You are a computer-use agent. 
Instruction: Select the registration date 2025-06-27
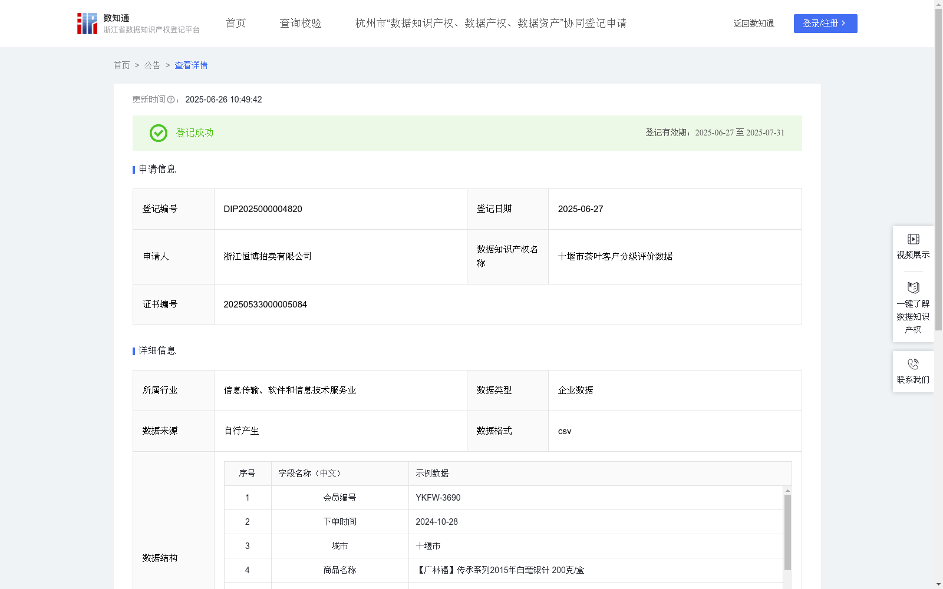pyautogui.click(x=581, y=209)
